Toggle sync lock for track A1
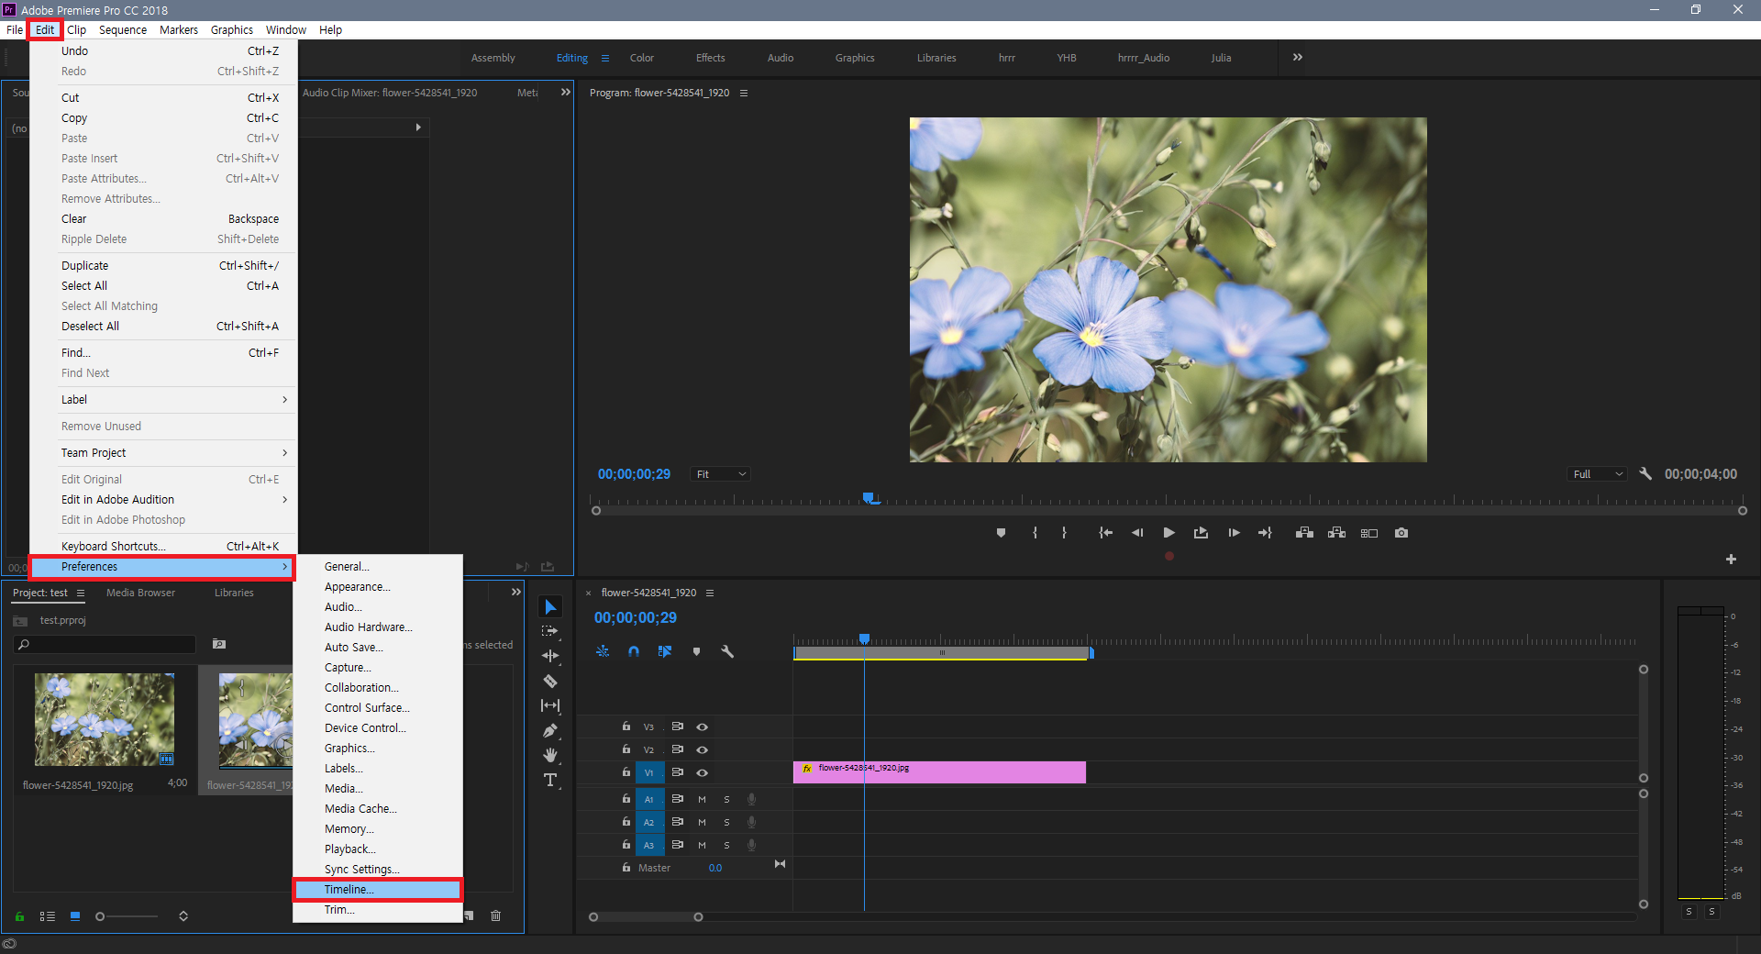1761x954 pixels. click(677, 799)
